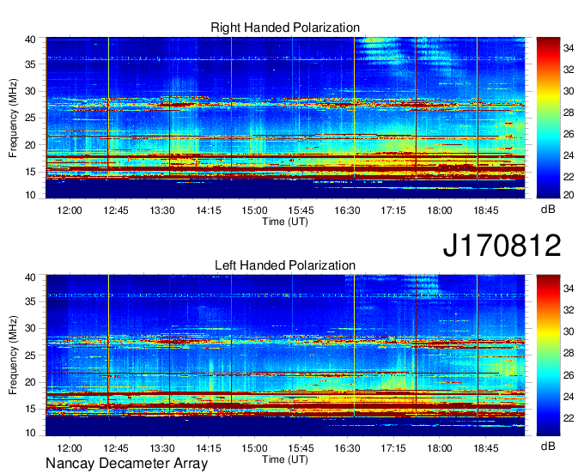Click the 25 MHz tick label on upper plot

pos(30,118)
